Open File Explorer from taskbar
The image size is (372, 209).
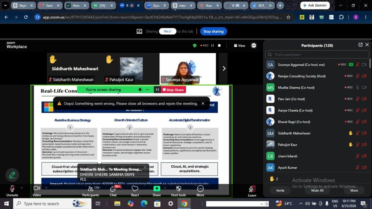pyautogui.click(x=117, y=204)
